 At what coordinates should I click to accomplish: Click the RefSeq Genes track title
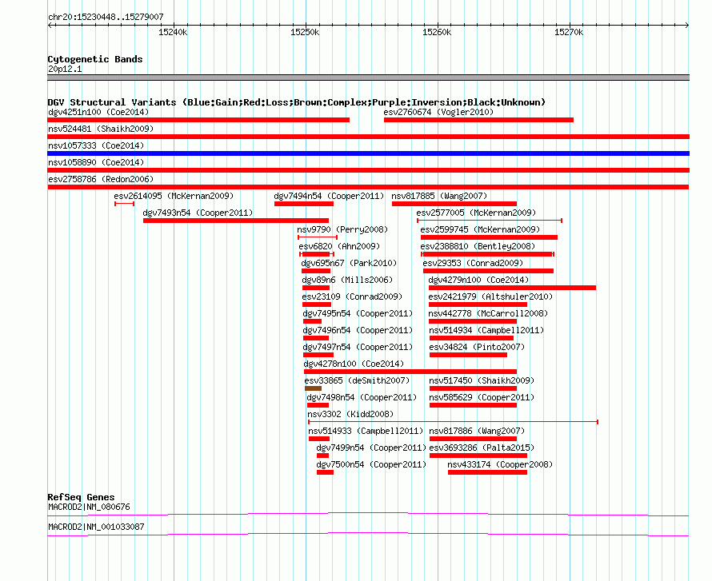pos(81,497)
